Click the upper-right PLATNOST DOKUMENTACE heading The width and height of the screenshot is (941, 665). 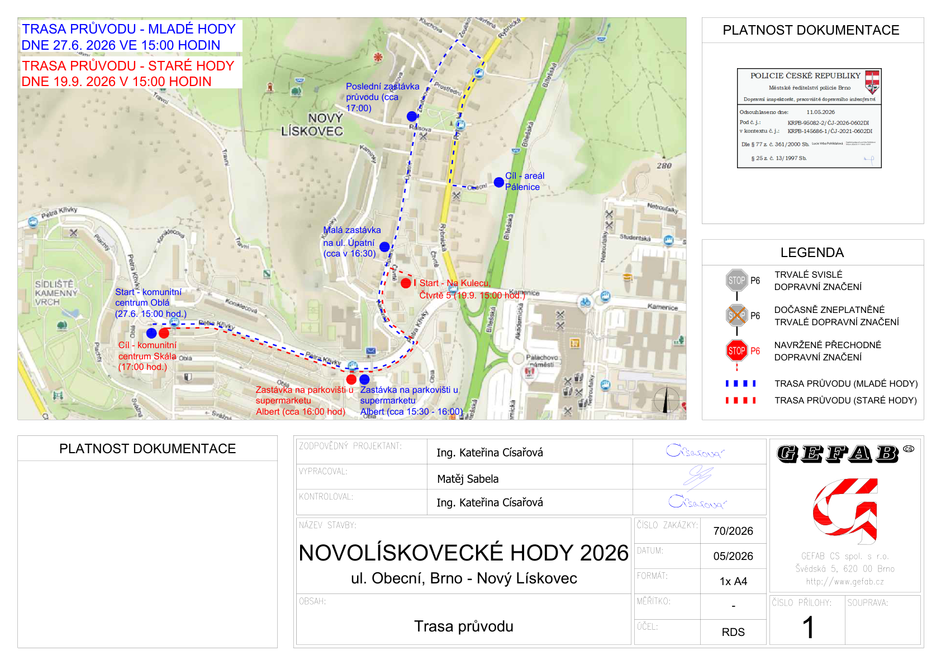tap(811, 30)
